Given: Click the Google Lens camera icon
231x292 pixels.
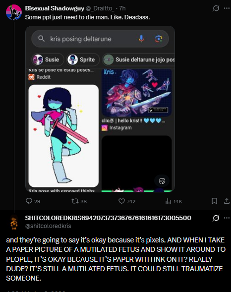Looking at the screenshot, I should tap(159, 39).
